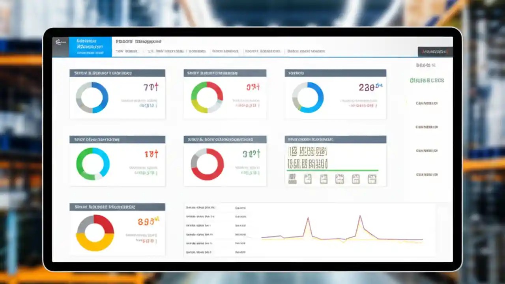Click the blue upward arrow beside the 230 stat
The image size is (505, 284).
click(x=378, y=85)
